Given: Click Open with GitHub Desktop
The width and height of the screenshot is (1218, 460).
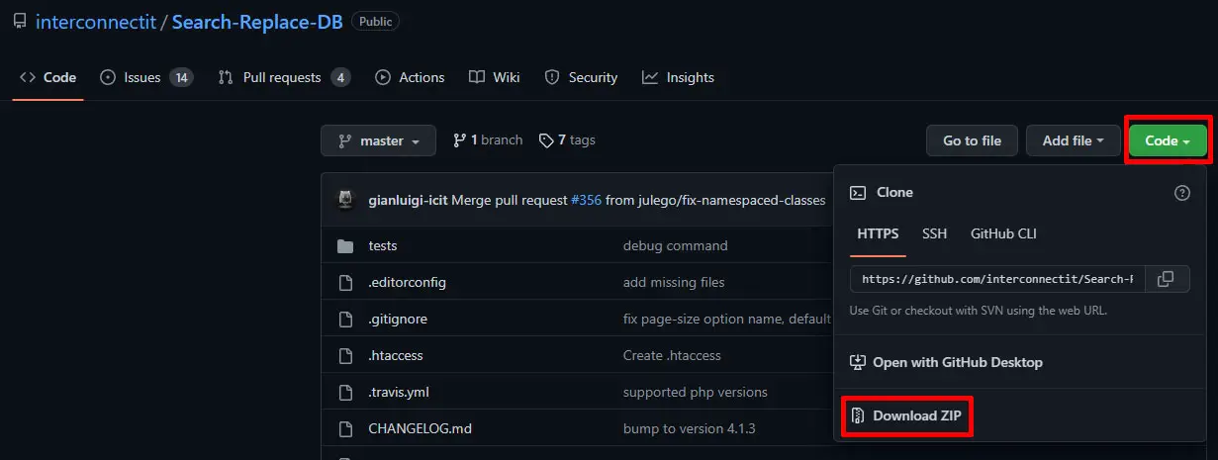Looking at the screenshot, I should (946, 362).
